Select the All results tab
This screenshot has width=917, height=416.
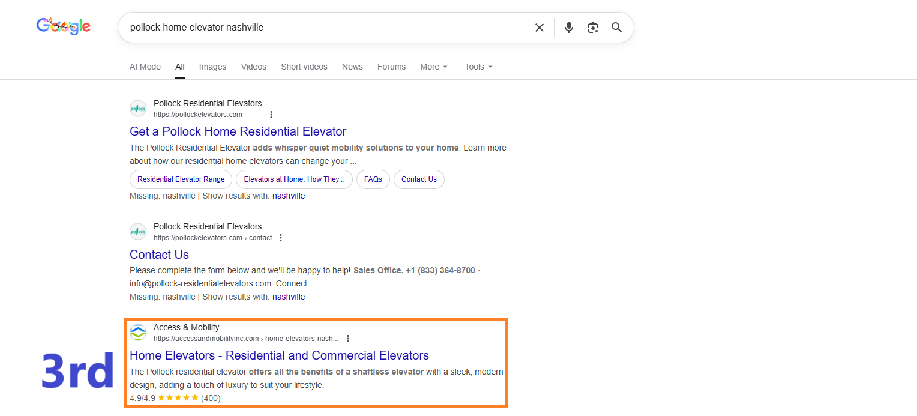tap(180, 67)
